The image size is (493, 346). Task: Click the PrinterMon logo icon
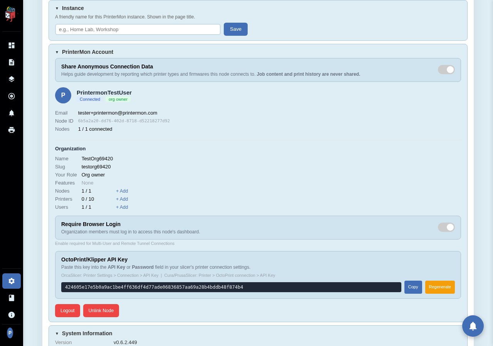click(x=11, y=14)
